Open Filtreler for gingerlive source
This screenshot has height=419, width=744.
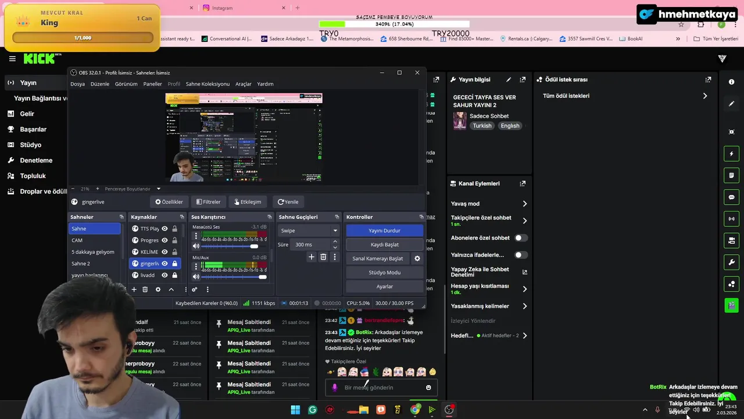pos(208,202)
